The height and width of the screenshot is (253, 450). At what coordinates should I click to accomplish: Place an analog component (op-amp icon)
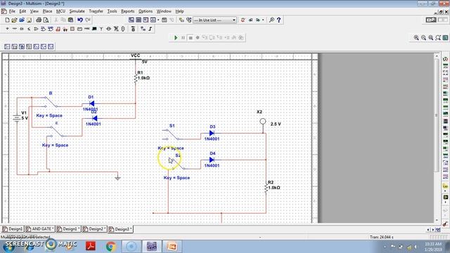36,29
